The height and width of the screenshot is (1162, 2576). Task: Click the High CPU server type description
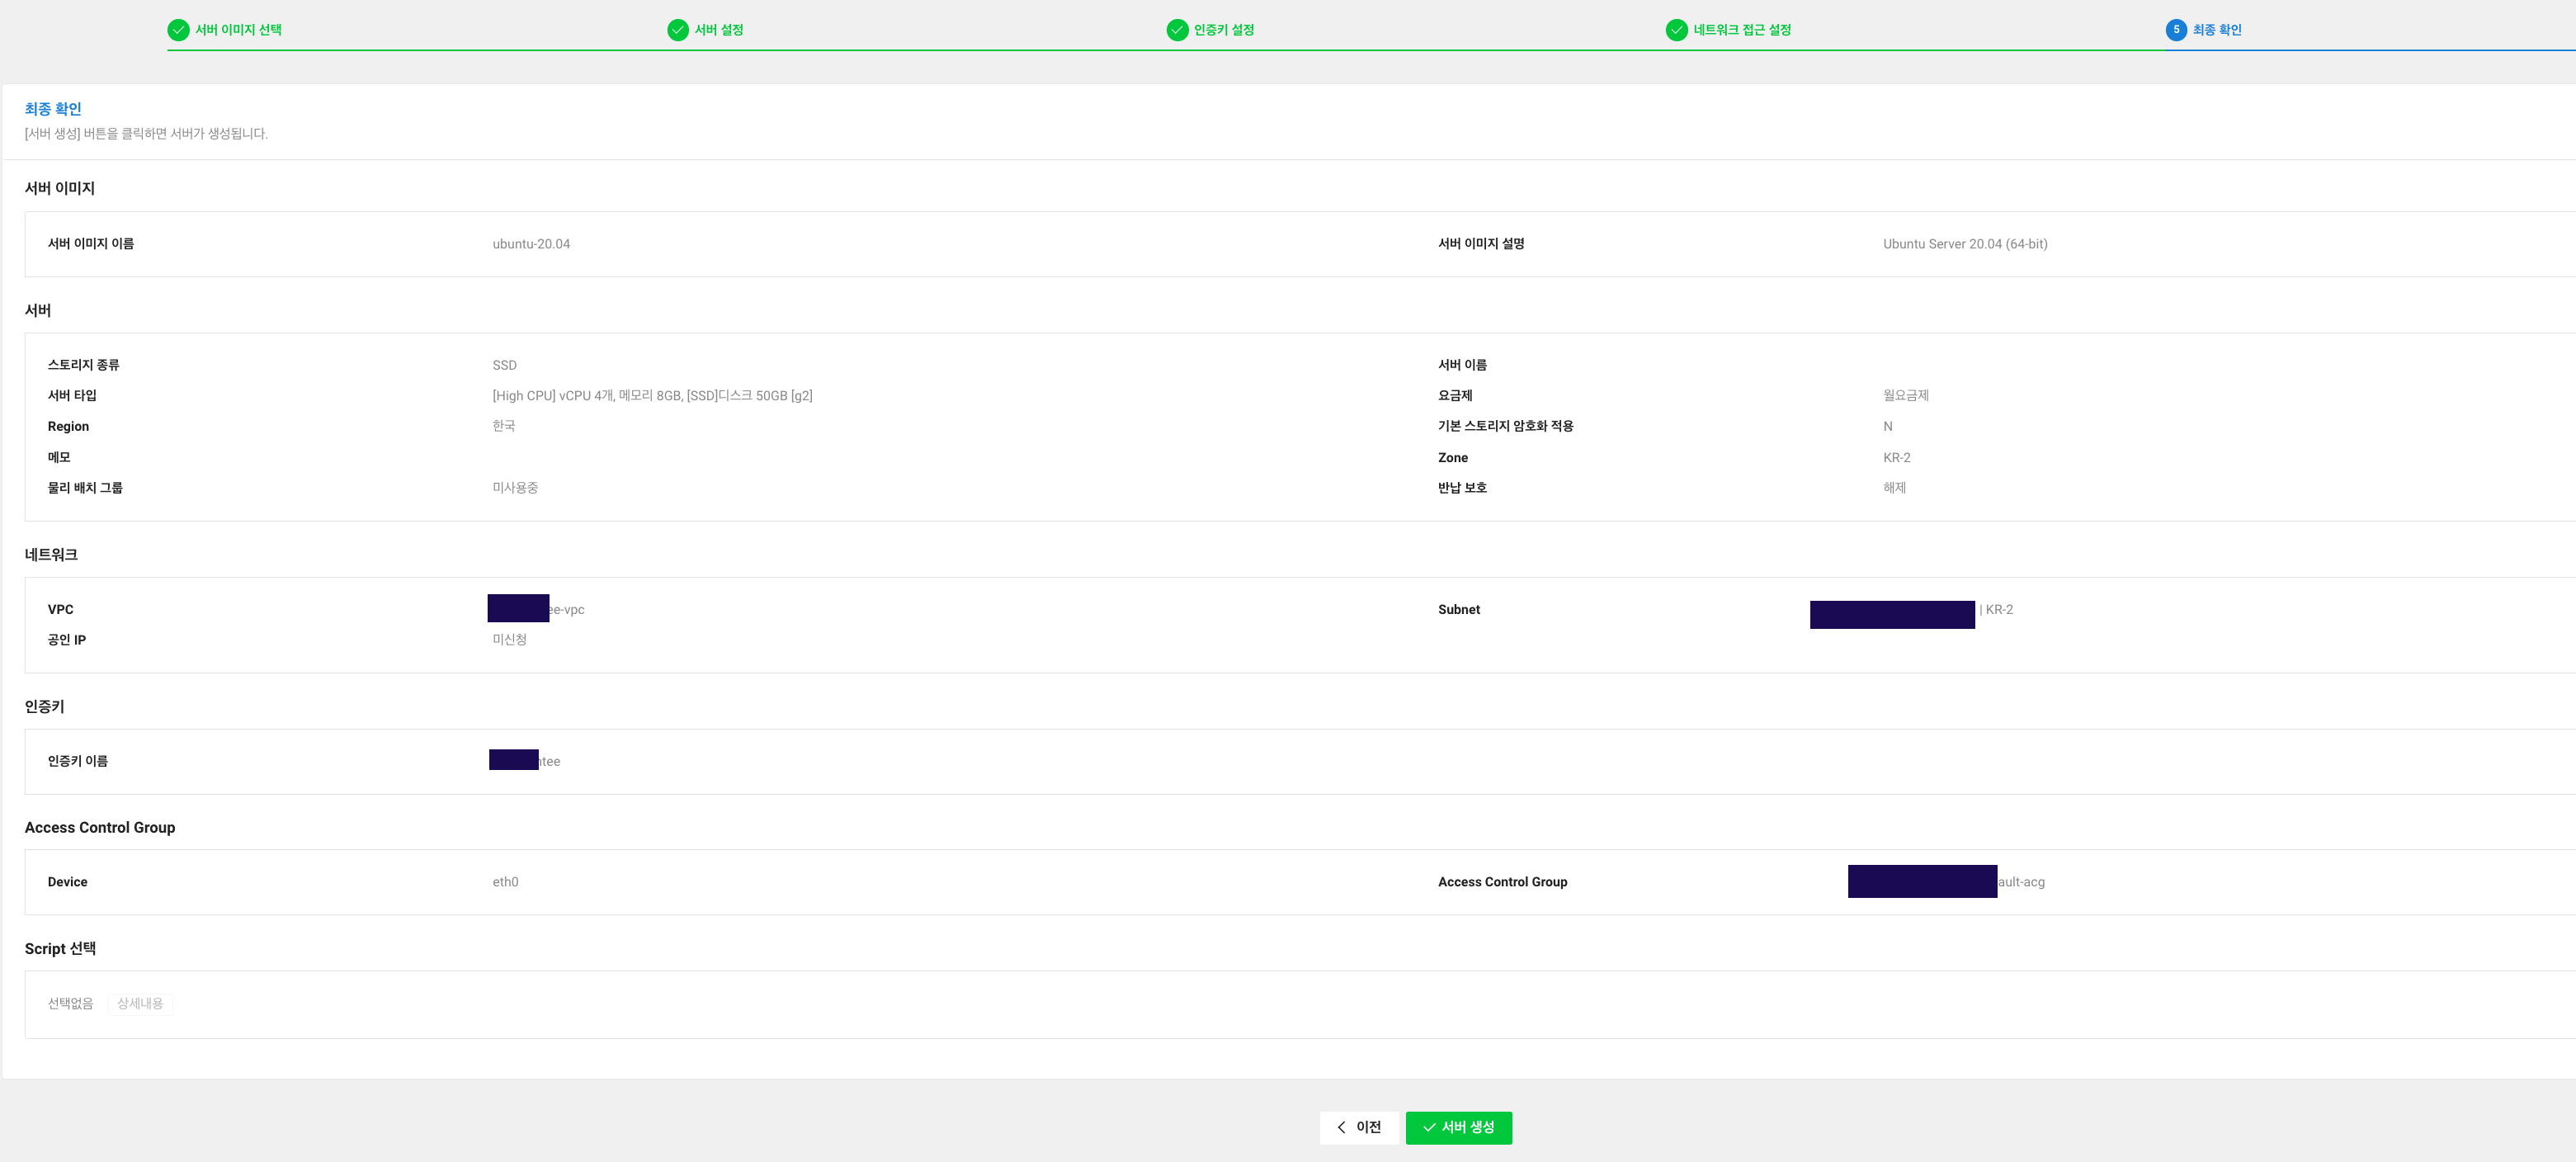pyautogui.click(x=652, y=396)
